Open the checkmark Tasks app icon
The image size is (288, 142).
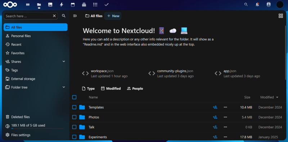[107, 5]
